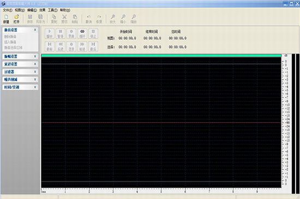Click the 停止 (Stop) button
Image resolution: width=300 pixels, height=199 pixels.
pos(93,34)
